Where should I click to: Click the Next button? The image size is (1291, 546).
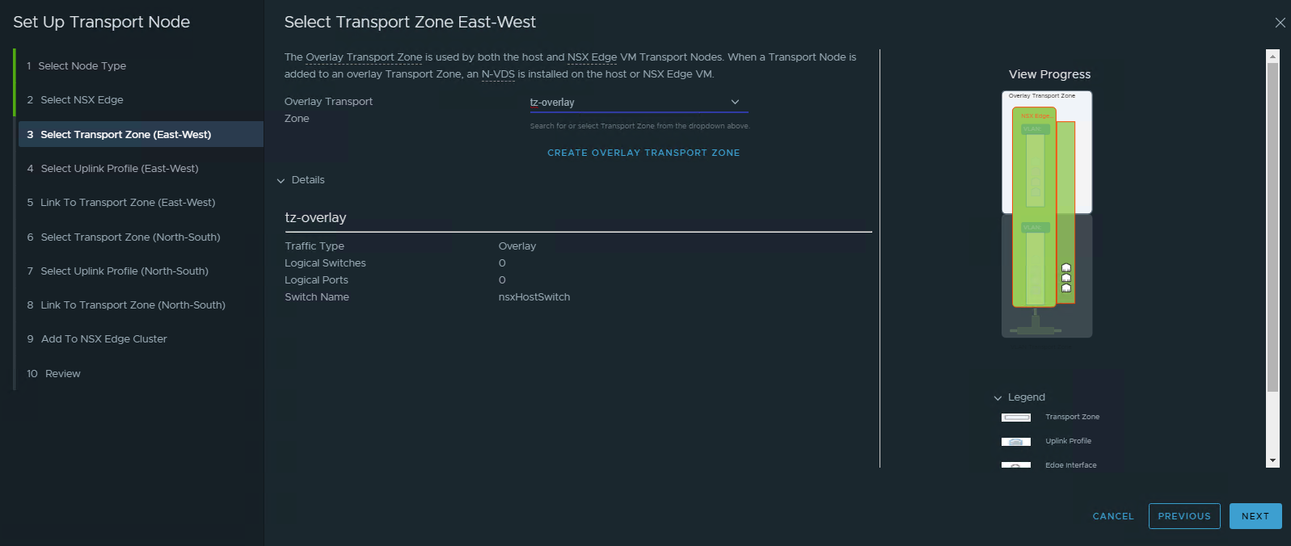[x=1255, y=516]
